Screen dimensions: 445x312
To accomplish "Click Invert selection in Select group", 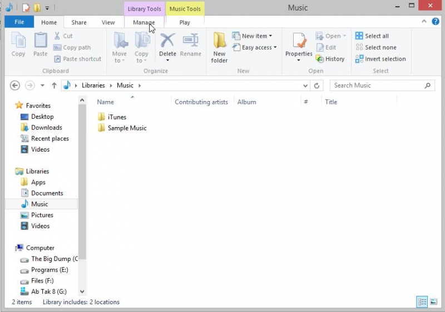I will (380, 59).
